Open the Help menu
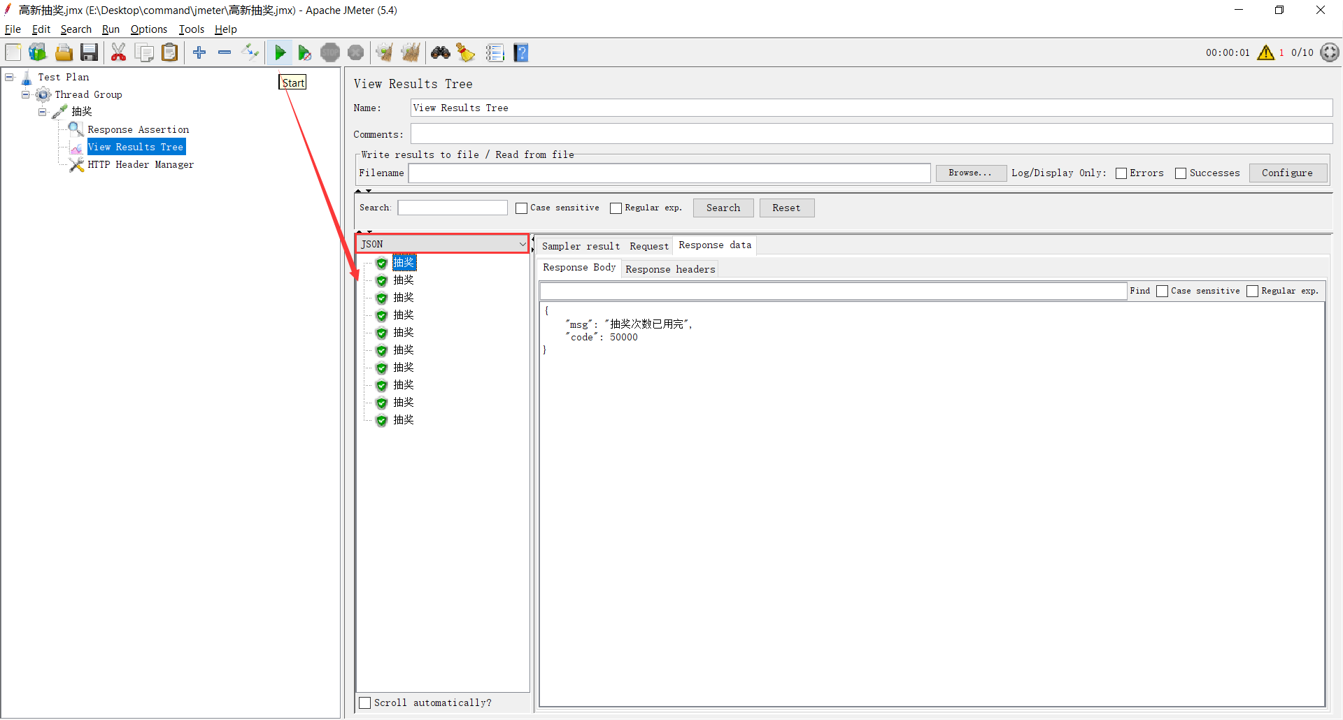 (226, 29)
